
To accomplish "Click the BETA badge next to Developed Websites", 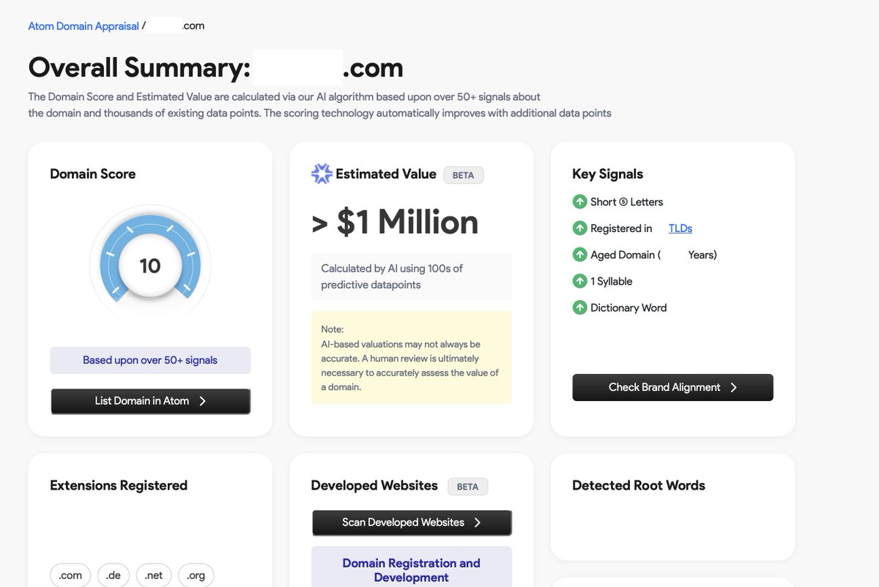I will point(467,487).
